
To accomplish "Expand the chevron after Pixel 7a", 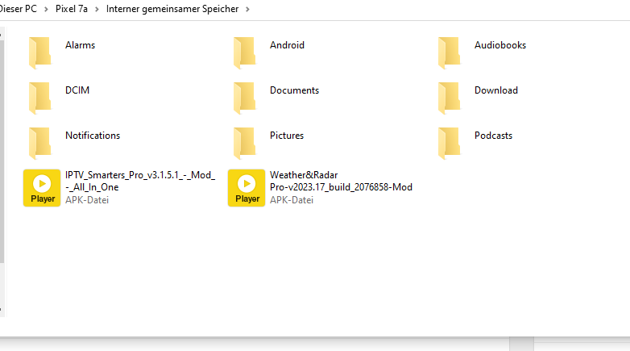I will pos(97,9).
